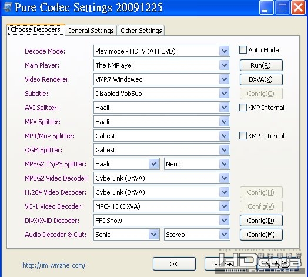Check KMP Internal for MP4/Mov Splitter

point(243,136)
